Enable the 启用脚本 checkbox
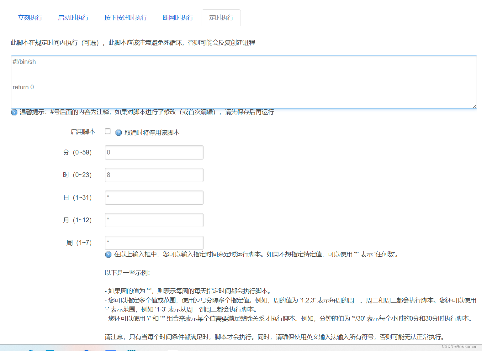The image size is (482, 351). pyautogui.click(x=108, y=131)
